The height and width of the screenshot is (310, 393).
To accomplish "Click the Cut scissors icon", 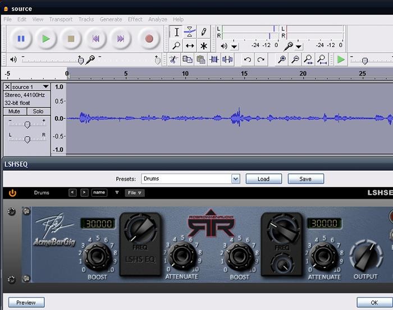I will point(173,59).
